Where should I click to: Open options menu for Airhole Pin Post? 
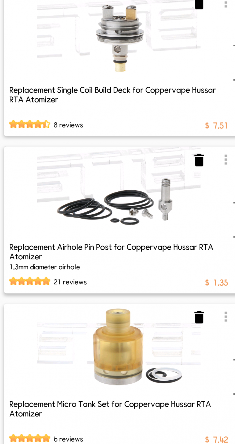coord(226,160)
